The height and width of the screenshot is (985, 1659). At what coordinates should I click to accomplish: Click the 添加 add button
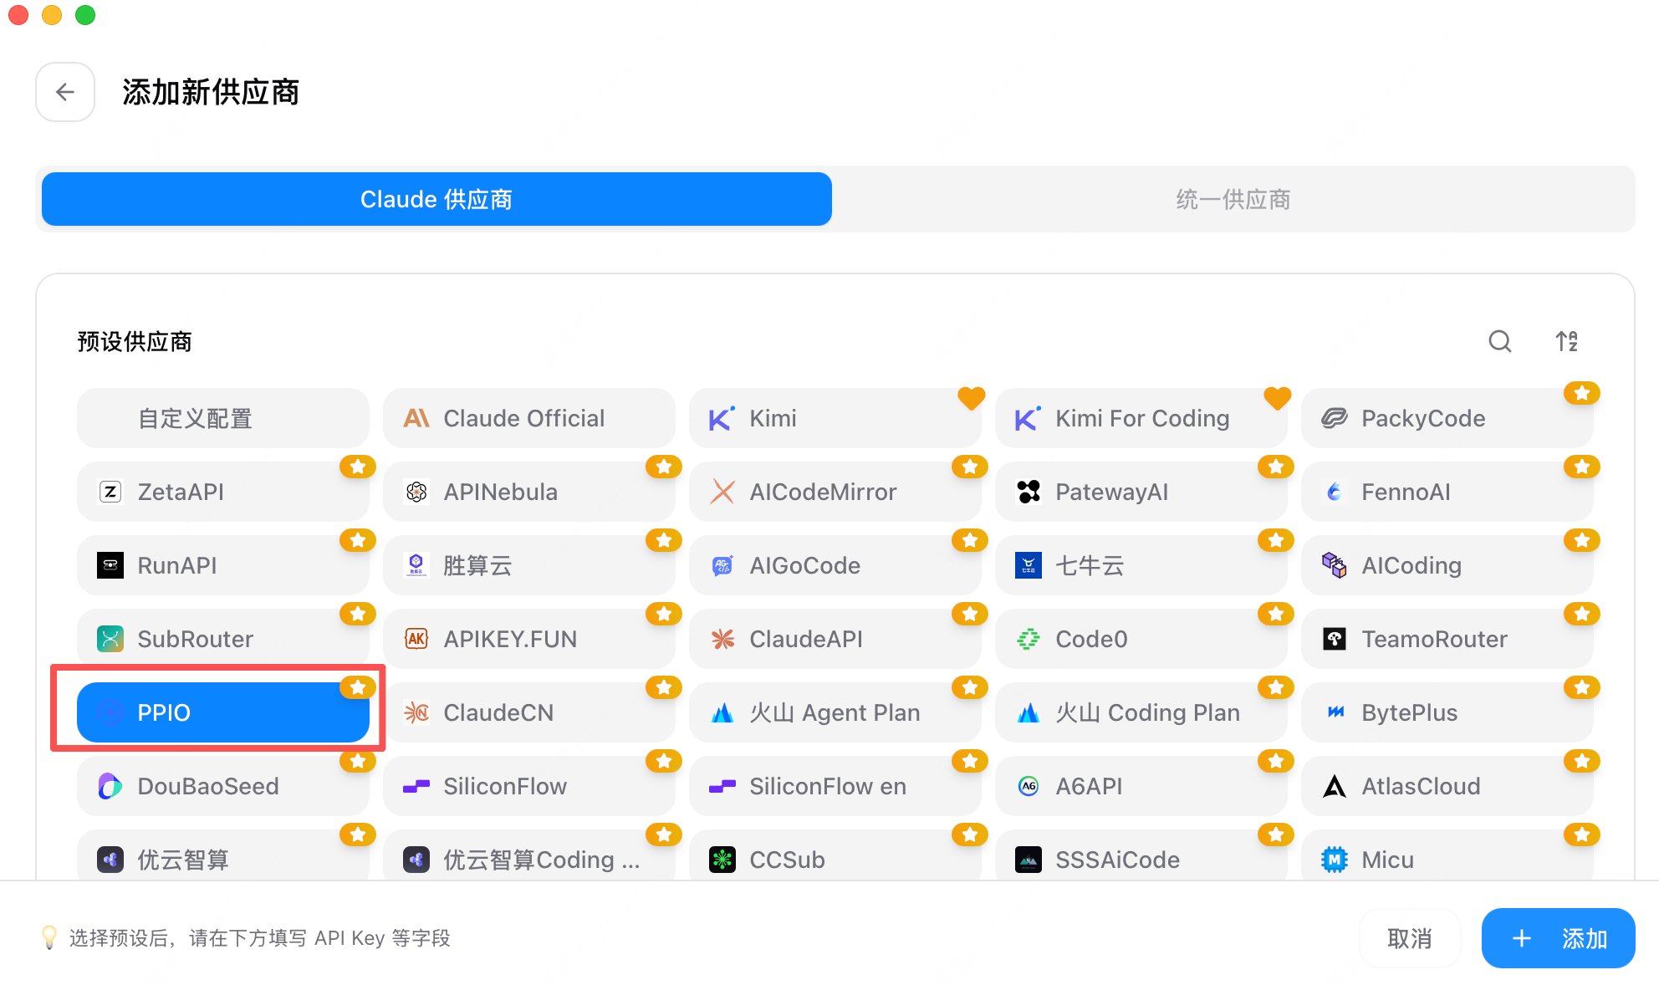click(1559, 938)
